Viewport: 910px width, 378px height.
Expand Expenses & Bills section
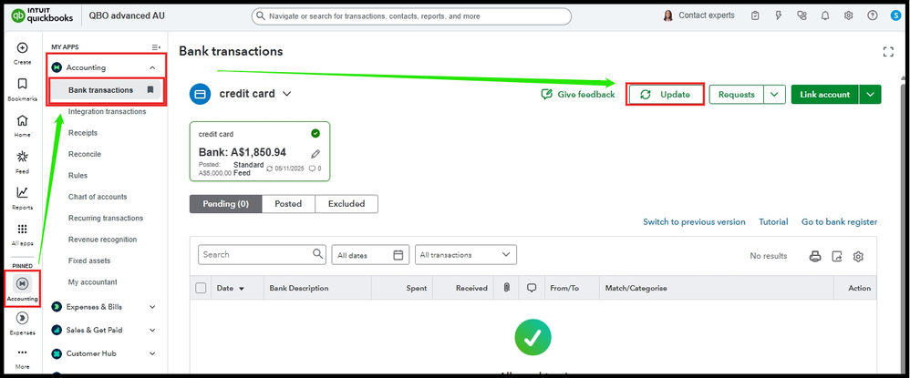tap(152, 307)
